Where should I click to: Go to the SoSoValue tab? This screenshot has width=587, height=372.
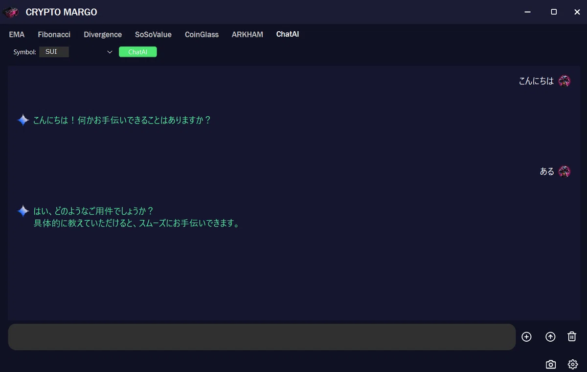pyautogui.click(x=153, y=35)
